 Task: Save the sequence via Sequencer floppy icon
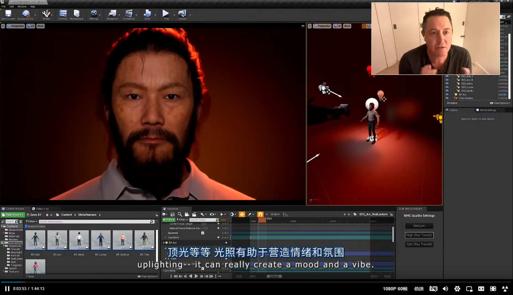[172, 214]
